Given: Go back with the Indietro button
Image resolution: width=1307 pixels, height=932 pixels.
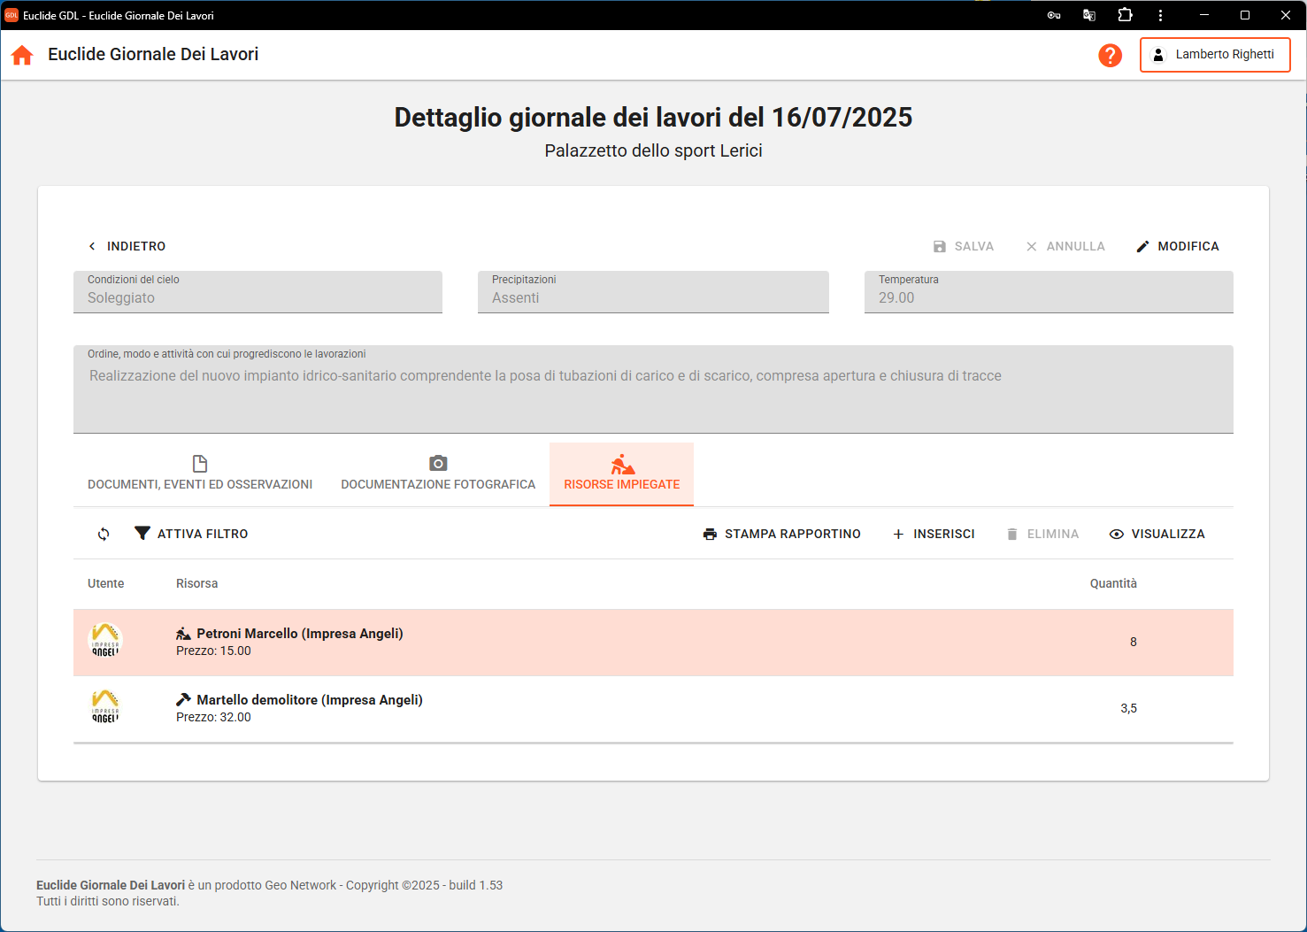Looking at the screenshot, I should tap(127, 246).
